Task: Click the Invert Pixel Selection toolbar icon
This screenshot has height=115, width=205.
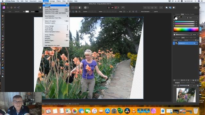Action: tap(80, 8)
